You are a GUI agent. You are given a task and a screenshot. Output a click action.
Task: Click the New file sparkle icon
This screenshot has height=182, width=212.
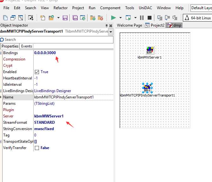tap(42, 18)
